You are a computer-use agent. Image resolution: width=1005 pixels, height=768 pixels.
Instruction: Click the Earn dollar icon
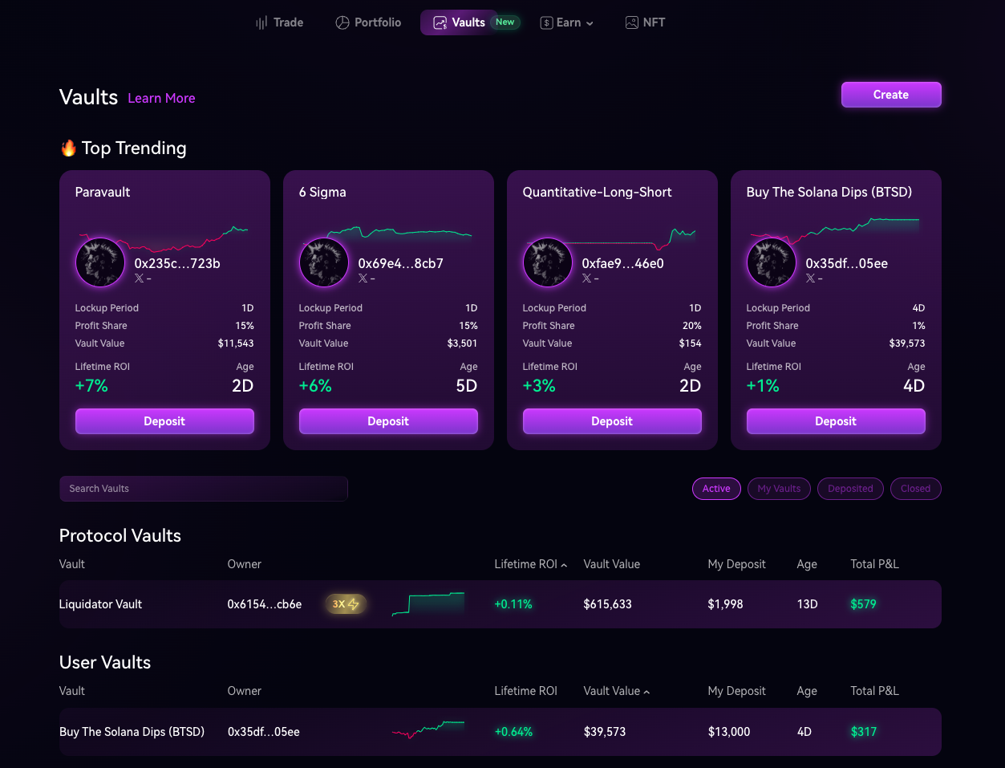click(x=546, y=22)
